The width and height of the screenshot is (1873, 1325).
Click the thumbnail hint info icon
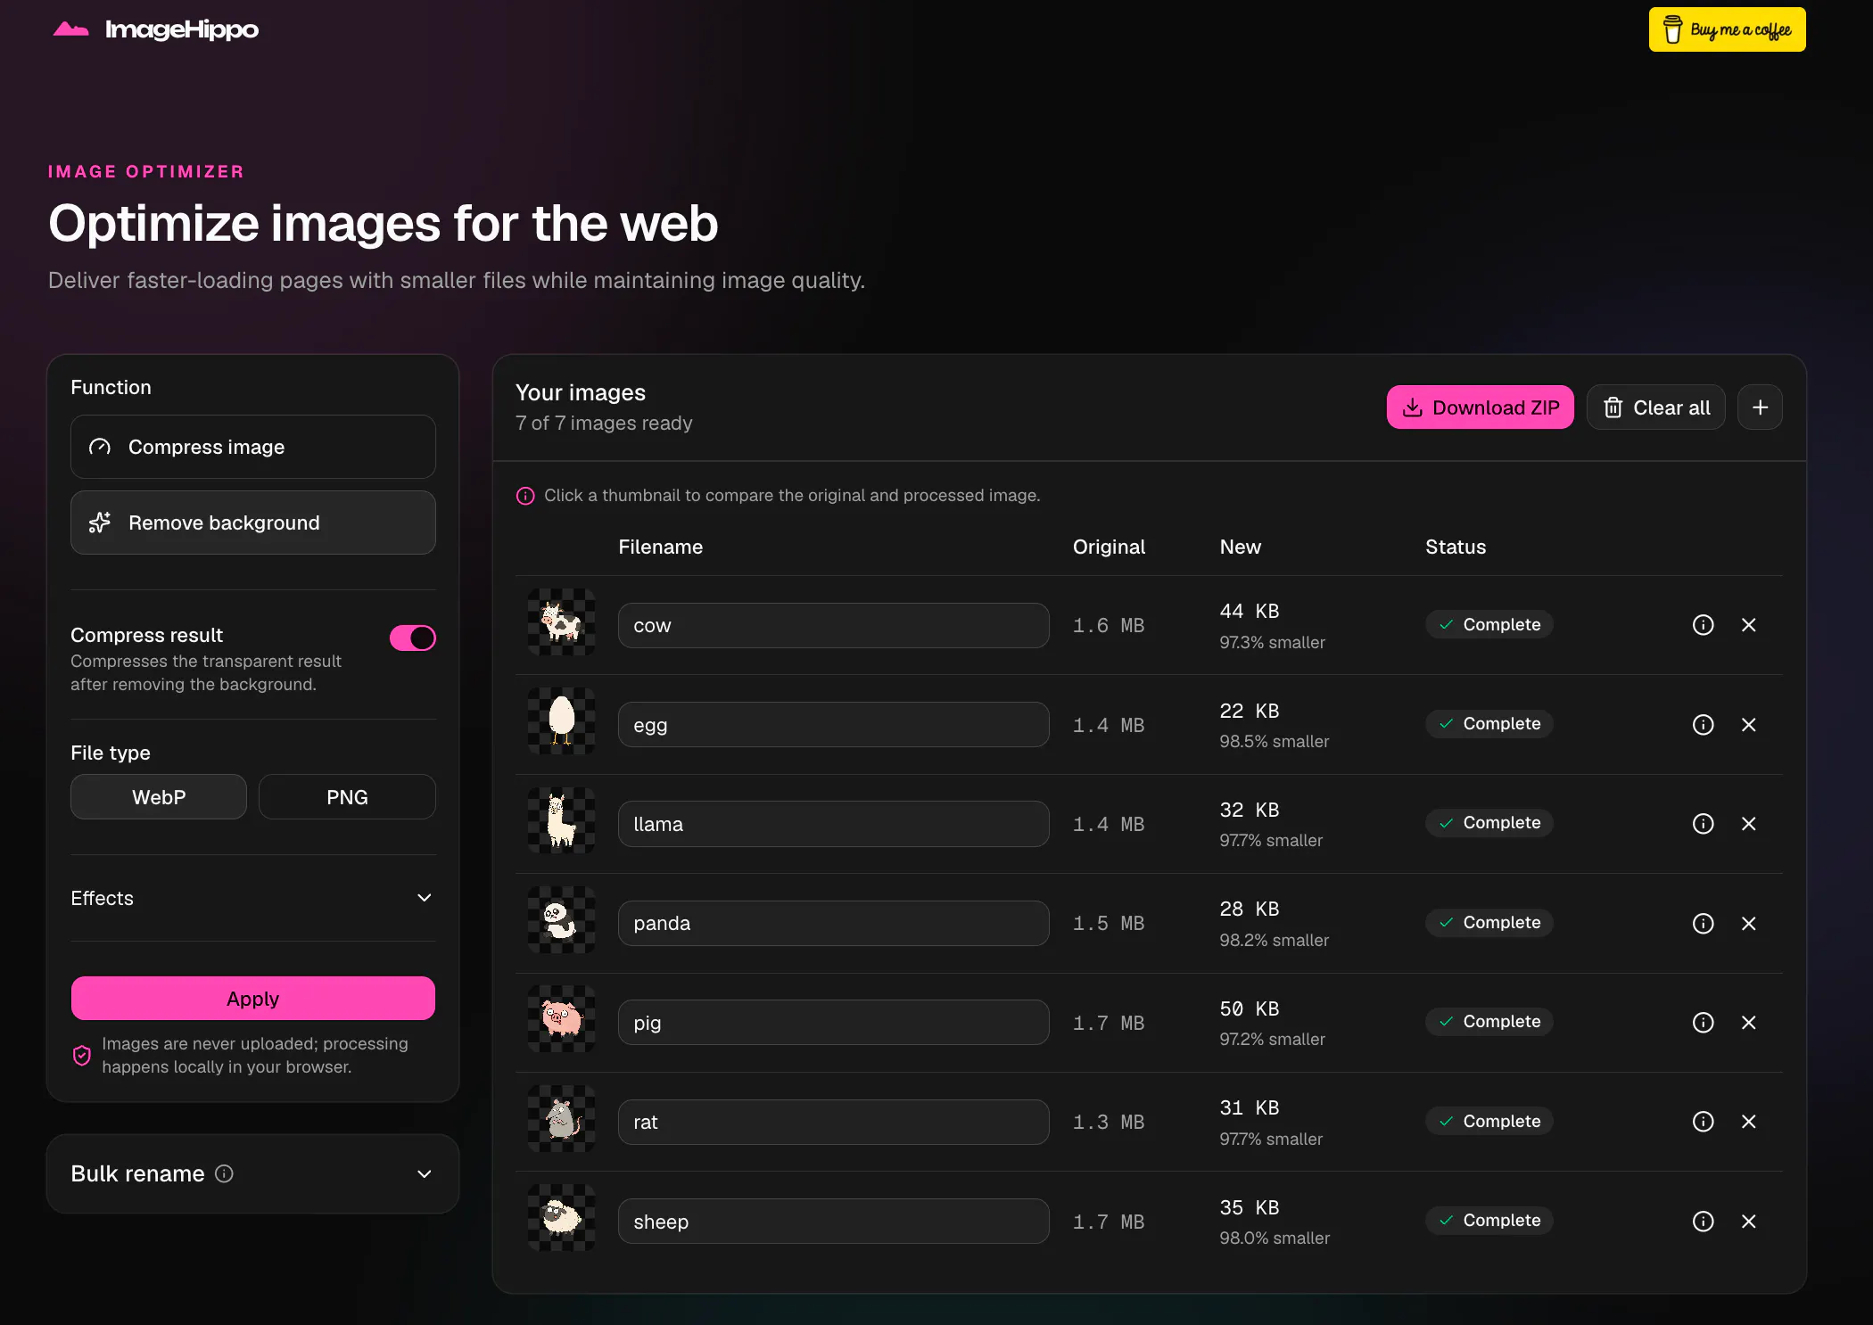(525, 496)
